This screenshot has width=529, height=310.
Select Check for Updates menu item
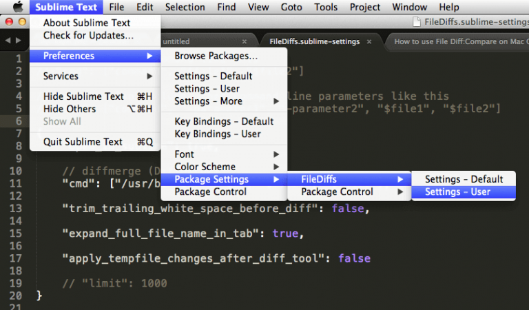pos(88,35)
